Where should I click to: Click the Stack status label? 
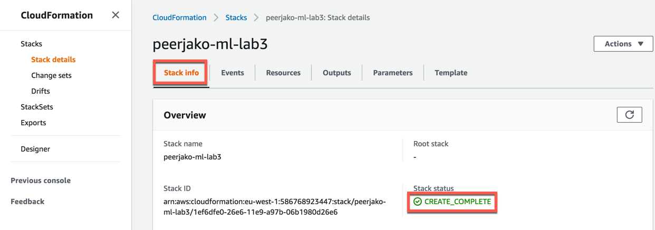[x=434, y=188]
